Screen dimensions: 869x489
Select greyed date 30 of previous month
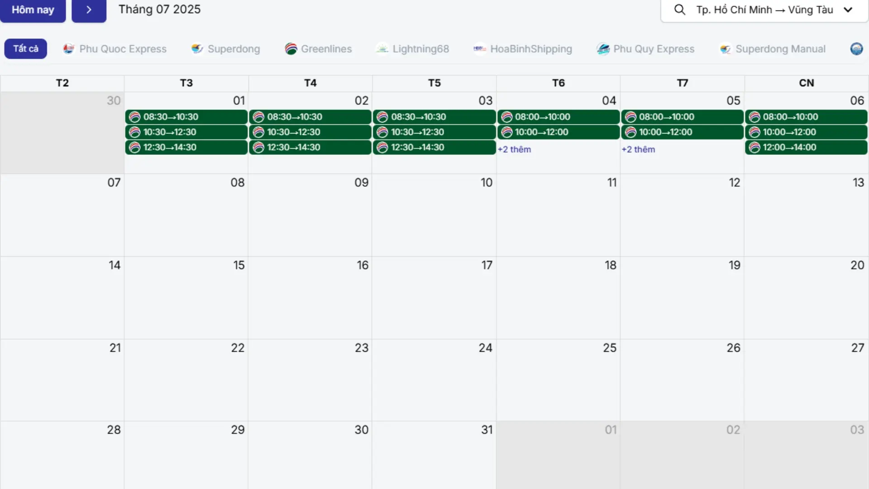114,101
